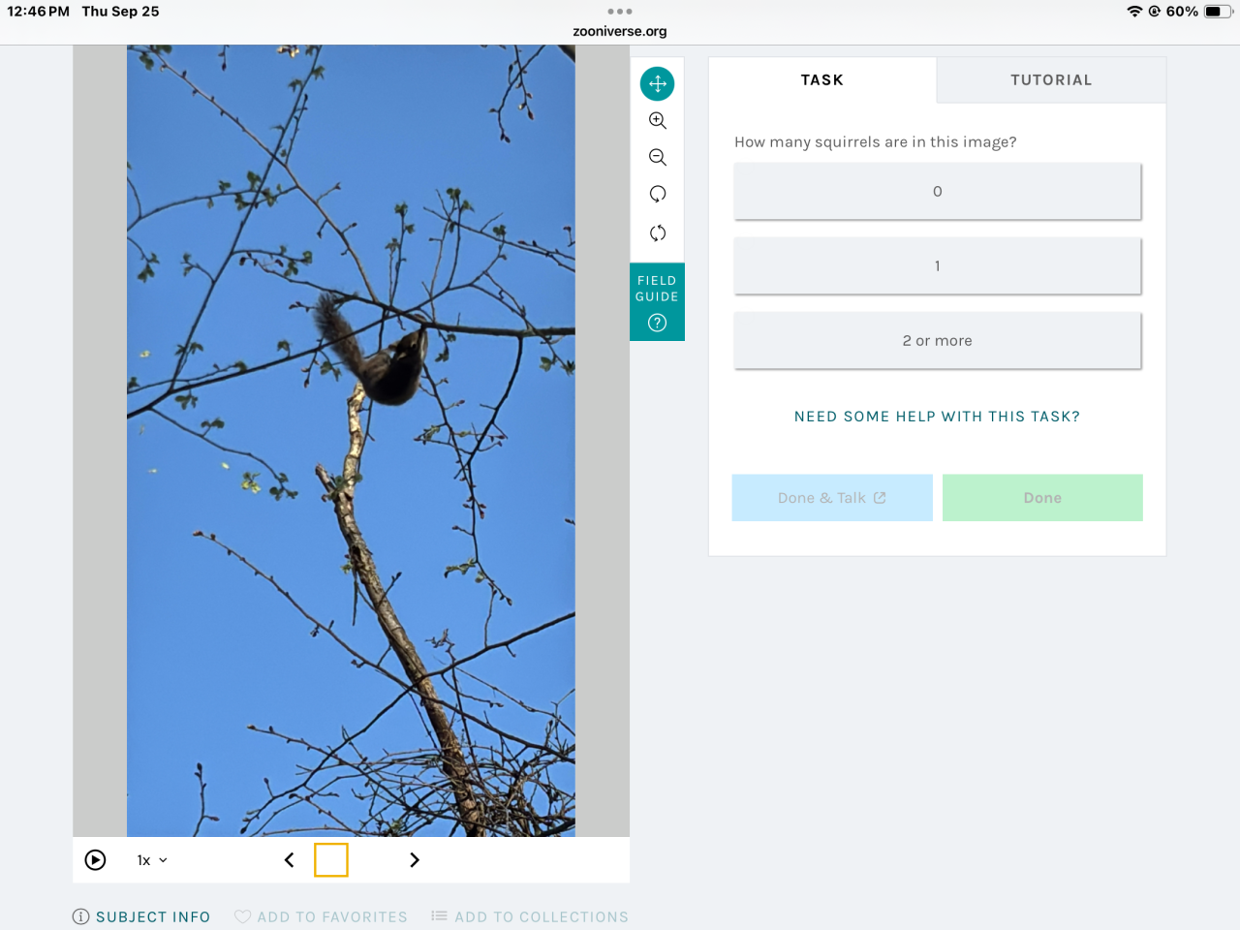Click the green Done button
Viewport: 1240px width, 930px height.
pos(1042,498)
